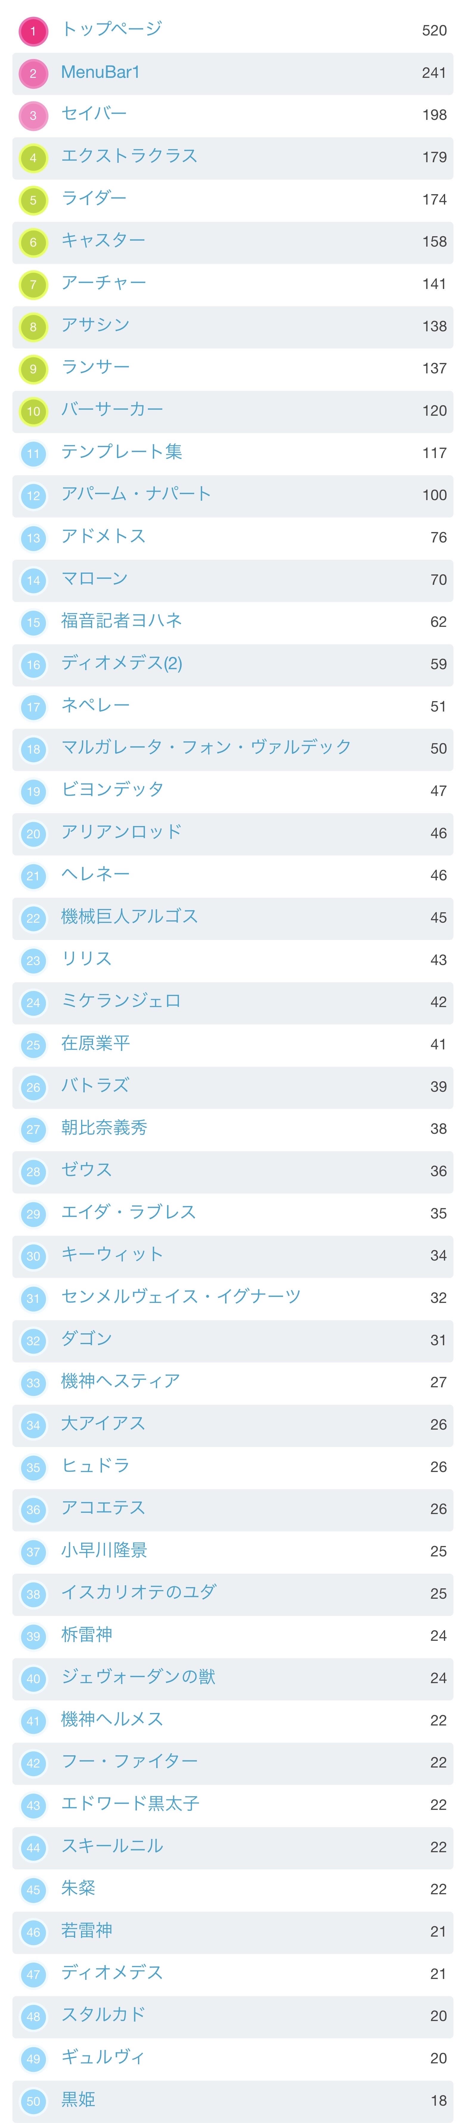Open the MenuBar1 page link
The height and width of the screenshot is (2123, 466).
click(100, 72)
